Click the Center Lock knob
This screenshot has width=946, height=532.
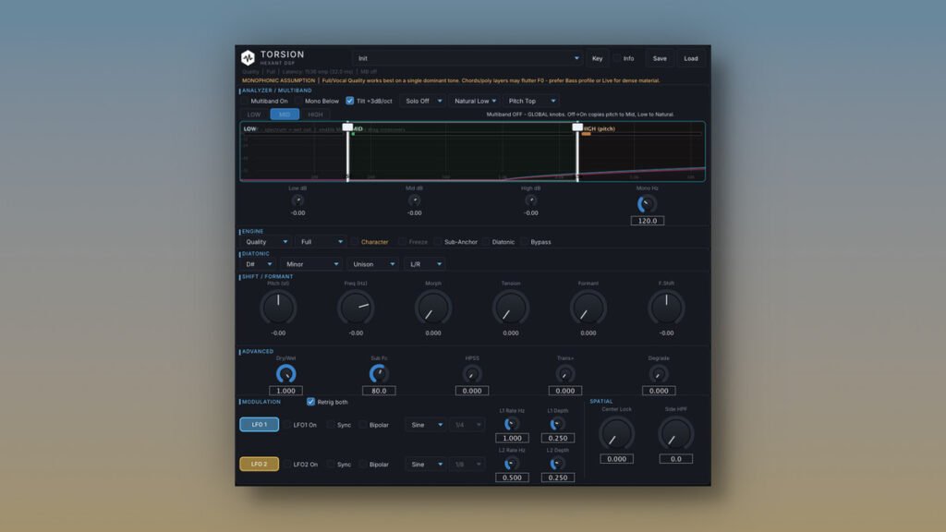(x=616, y=434)
